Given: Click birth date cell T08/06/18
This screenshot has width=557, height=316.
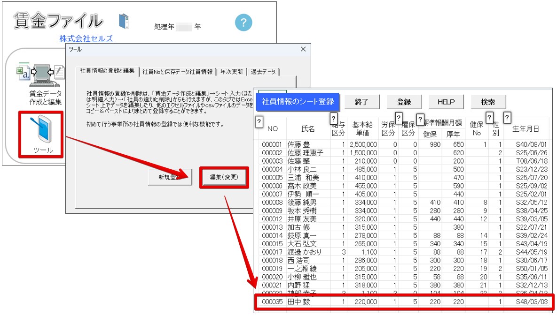Looking at the screenshot, I should click(532, 161).
